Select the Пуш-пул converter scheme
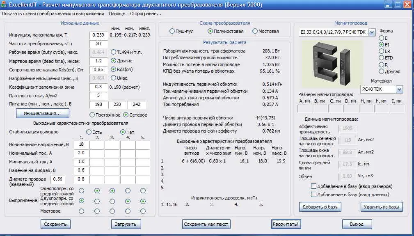414x236 pixels. [x=172, y=31]
